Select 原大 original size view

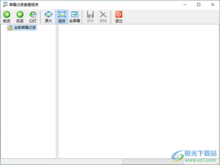[x=48, y=17]
